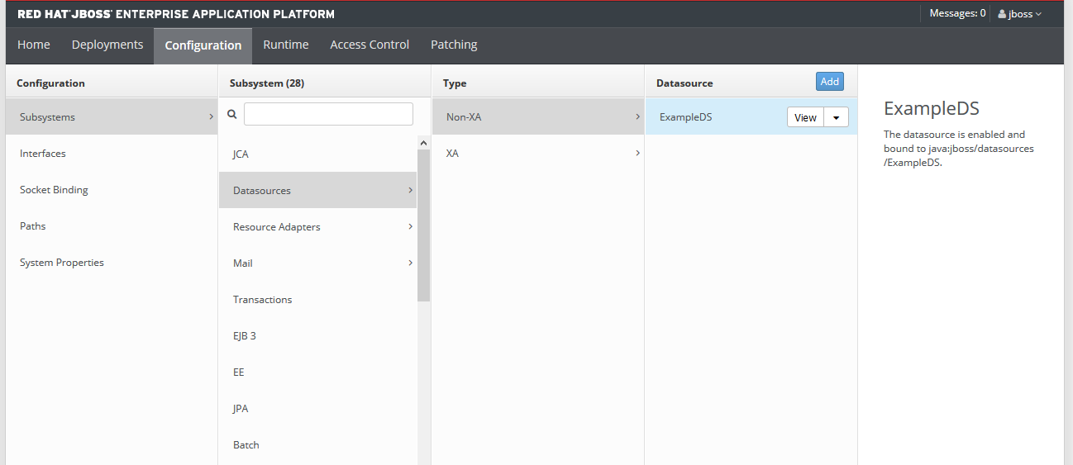Select the EE subsystem
This screenshot has width=1073, height=465.
pos(318,372)
